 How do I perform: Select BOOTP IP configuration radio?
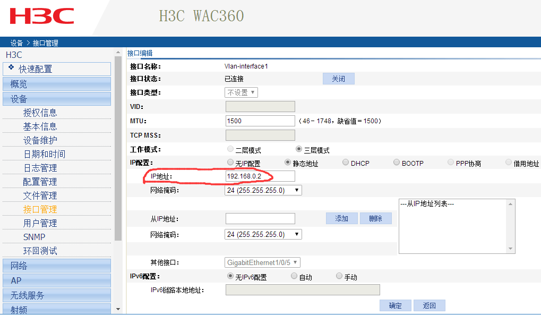397,162
